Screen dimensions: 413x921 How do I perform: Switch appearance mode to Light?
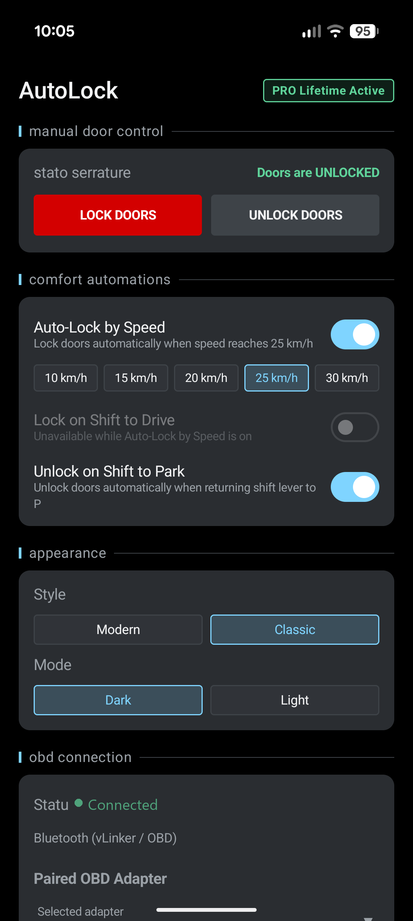(295, 700)
